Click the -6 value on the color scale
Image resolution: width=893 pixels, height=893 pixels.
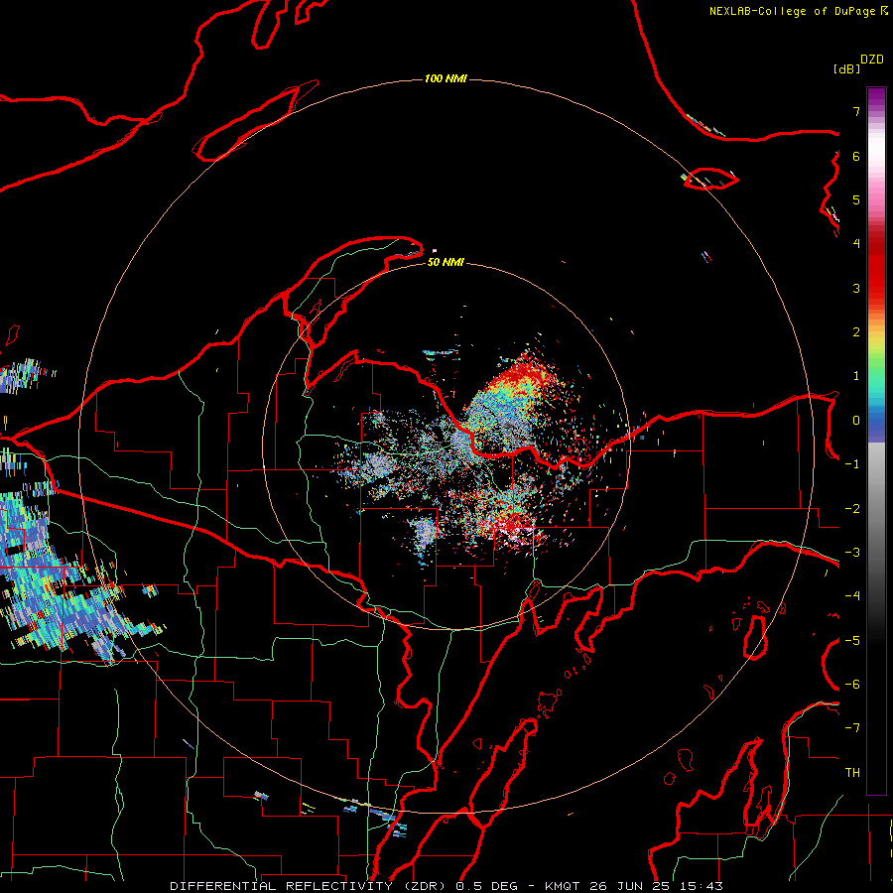[852, 685]
